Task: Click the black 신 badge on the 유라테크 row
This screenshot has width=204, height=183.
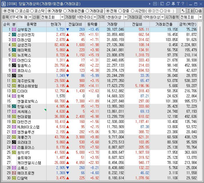Action: [x=14, y=142]
